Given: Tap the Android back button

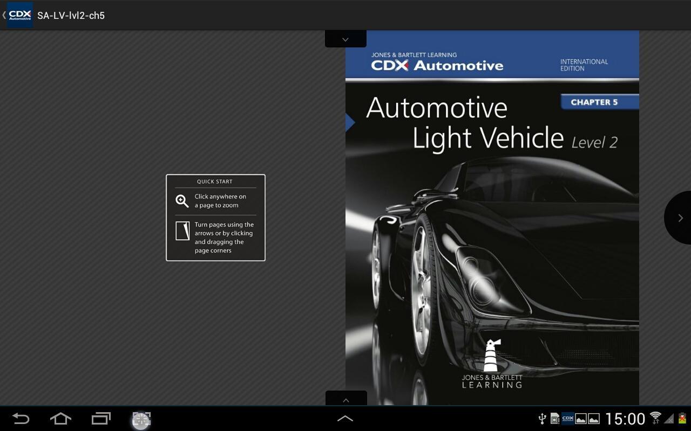Looking at the screenshot, I should click(21, 419).
